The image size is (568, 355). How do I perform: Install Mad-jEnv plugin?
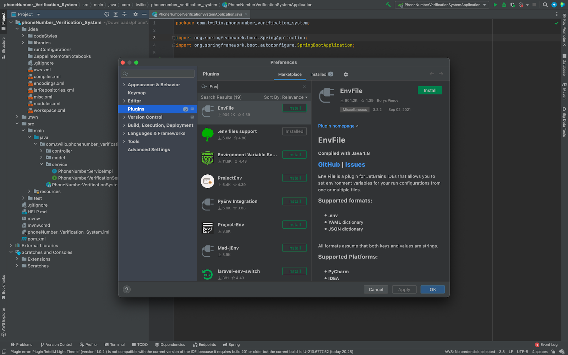[294, 248]
